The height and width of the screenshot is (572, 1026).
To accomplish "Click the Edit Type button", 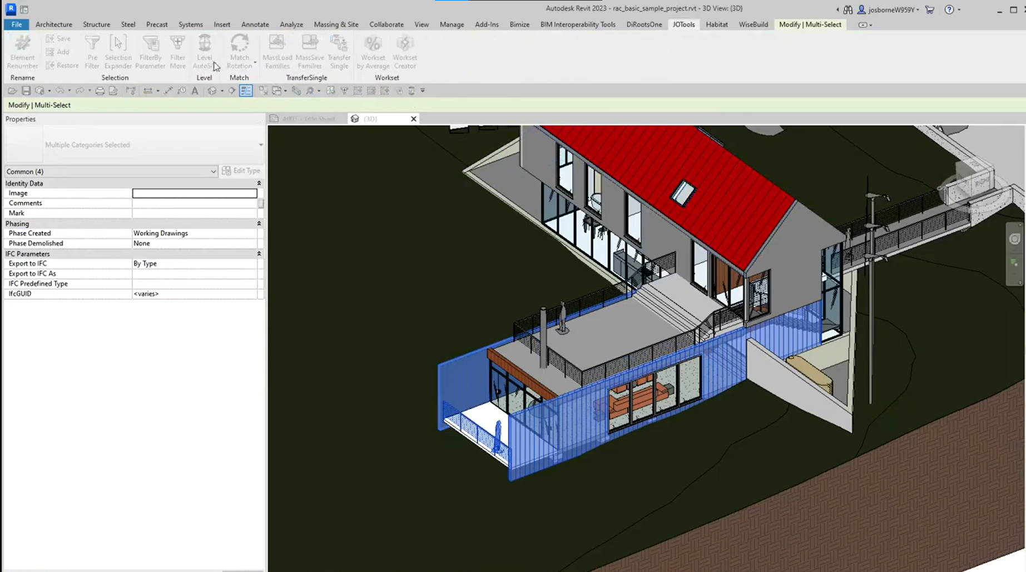I will tap(241, 171).
